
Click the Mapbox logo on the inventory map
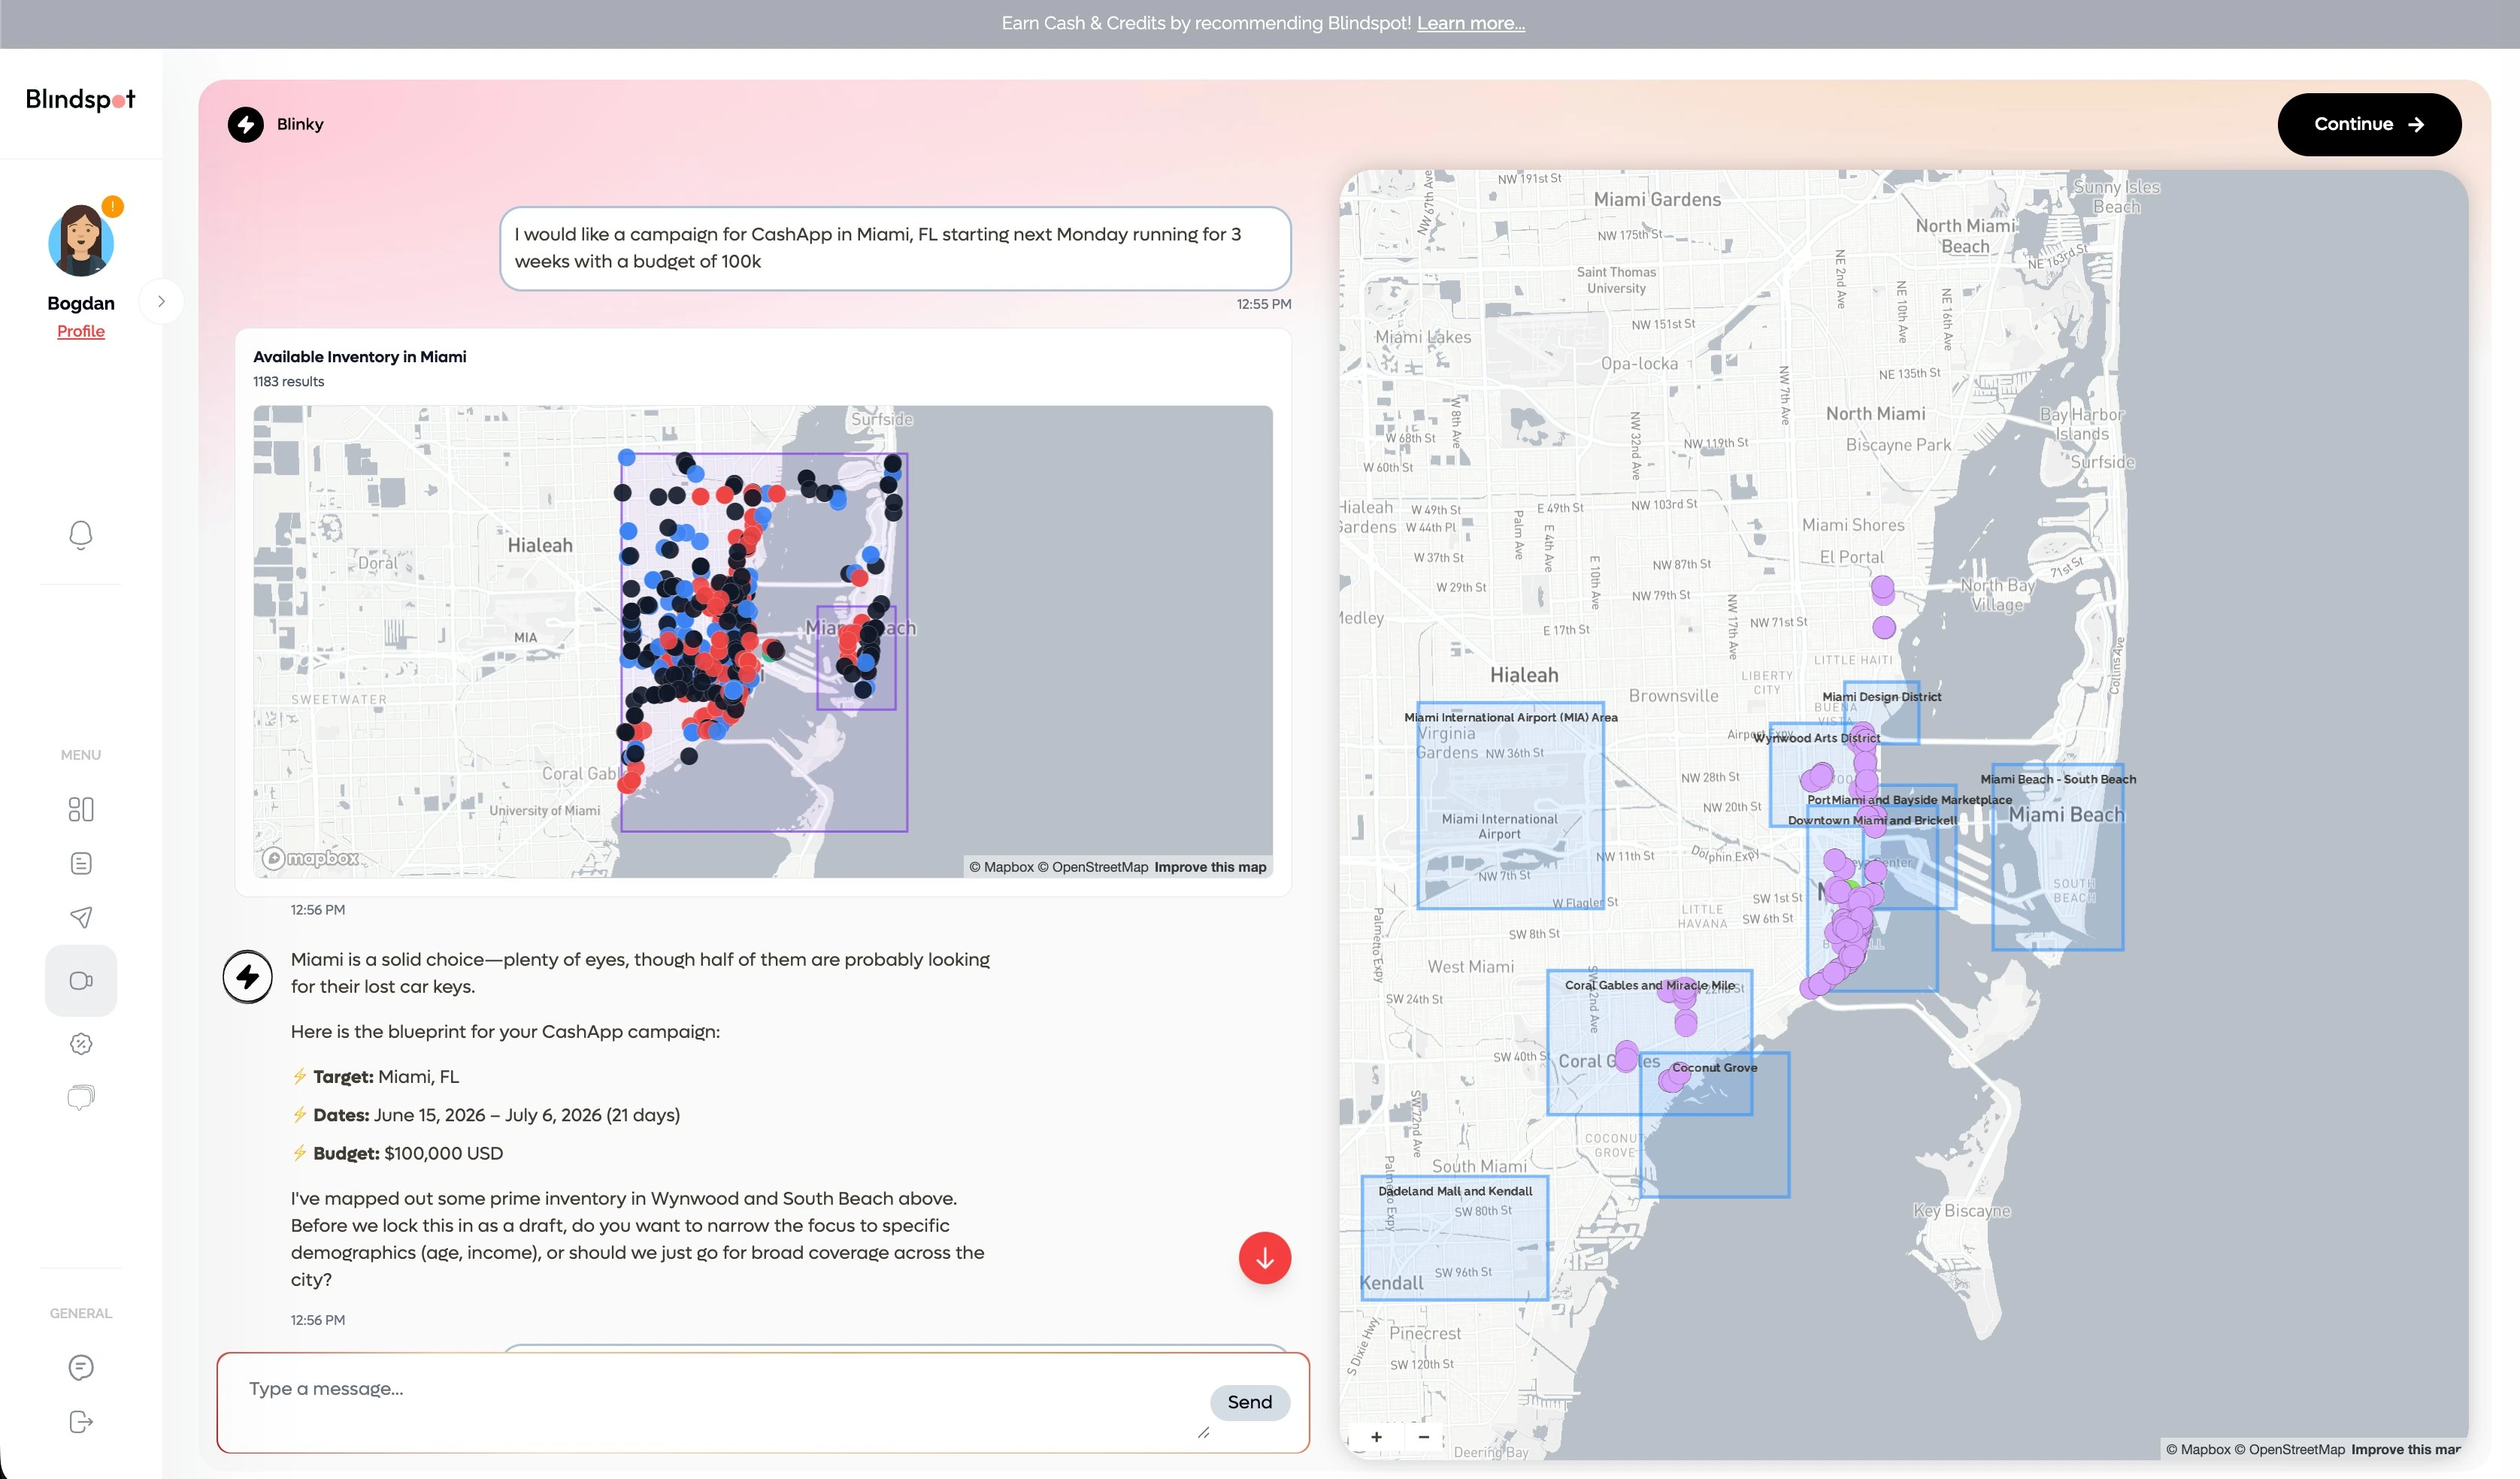[x=310, y=858]
